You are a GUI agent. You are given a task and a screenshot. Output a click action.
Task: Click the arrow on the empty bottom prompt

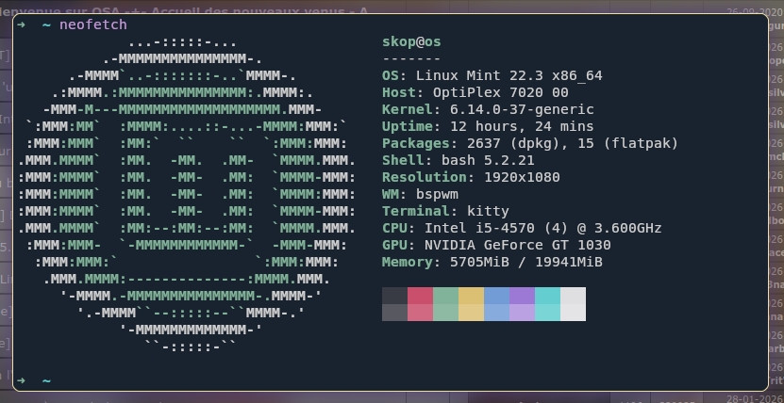21,380
